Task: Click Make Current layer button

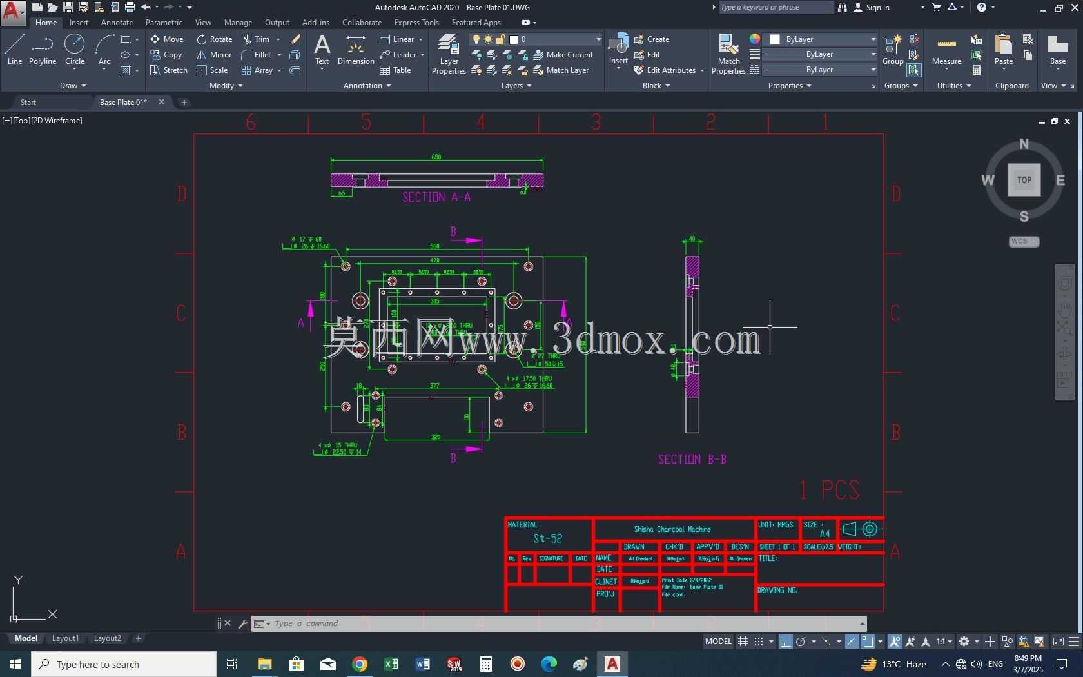Action: pos(563,55)
